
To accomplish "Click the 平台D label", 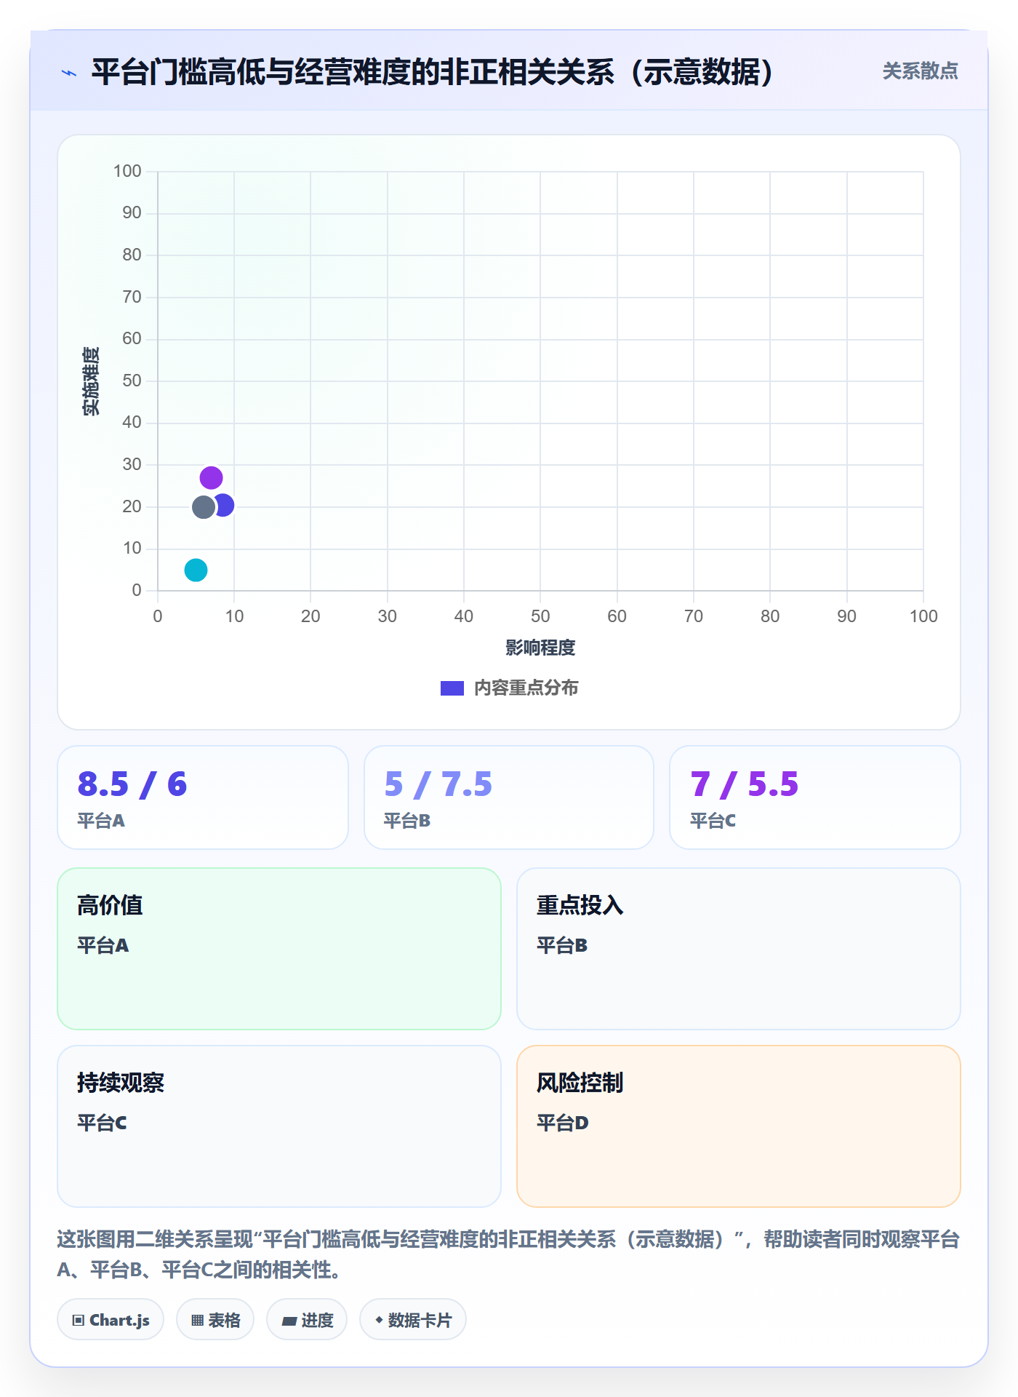I will pyautogui.click(x=563, y=1123).
